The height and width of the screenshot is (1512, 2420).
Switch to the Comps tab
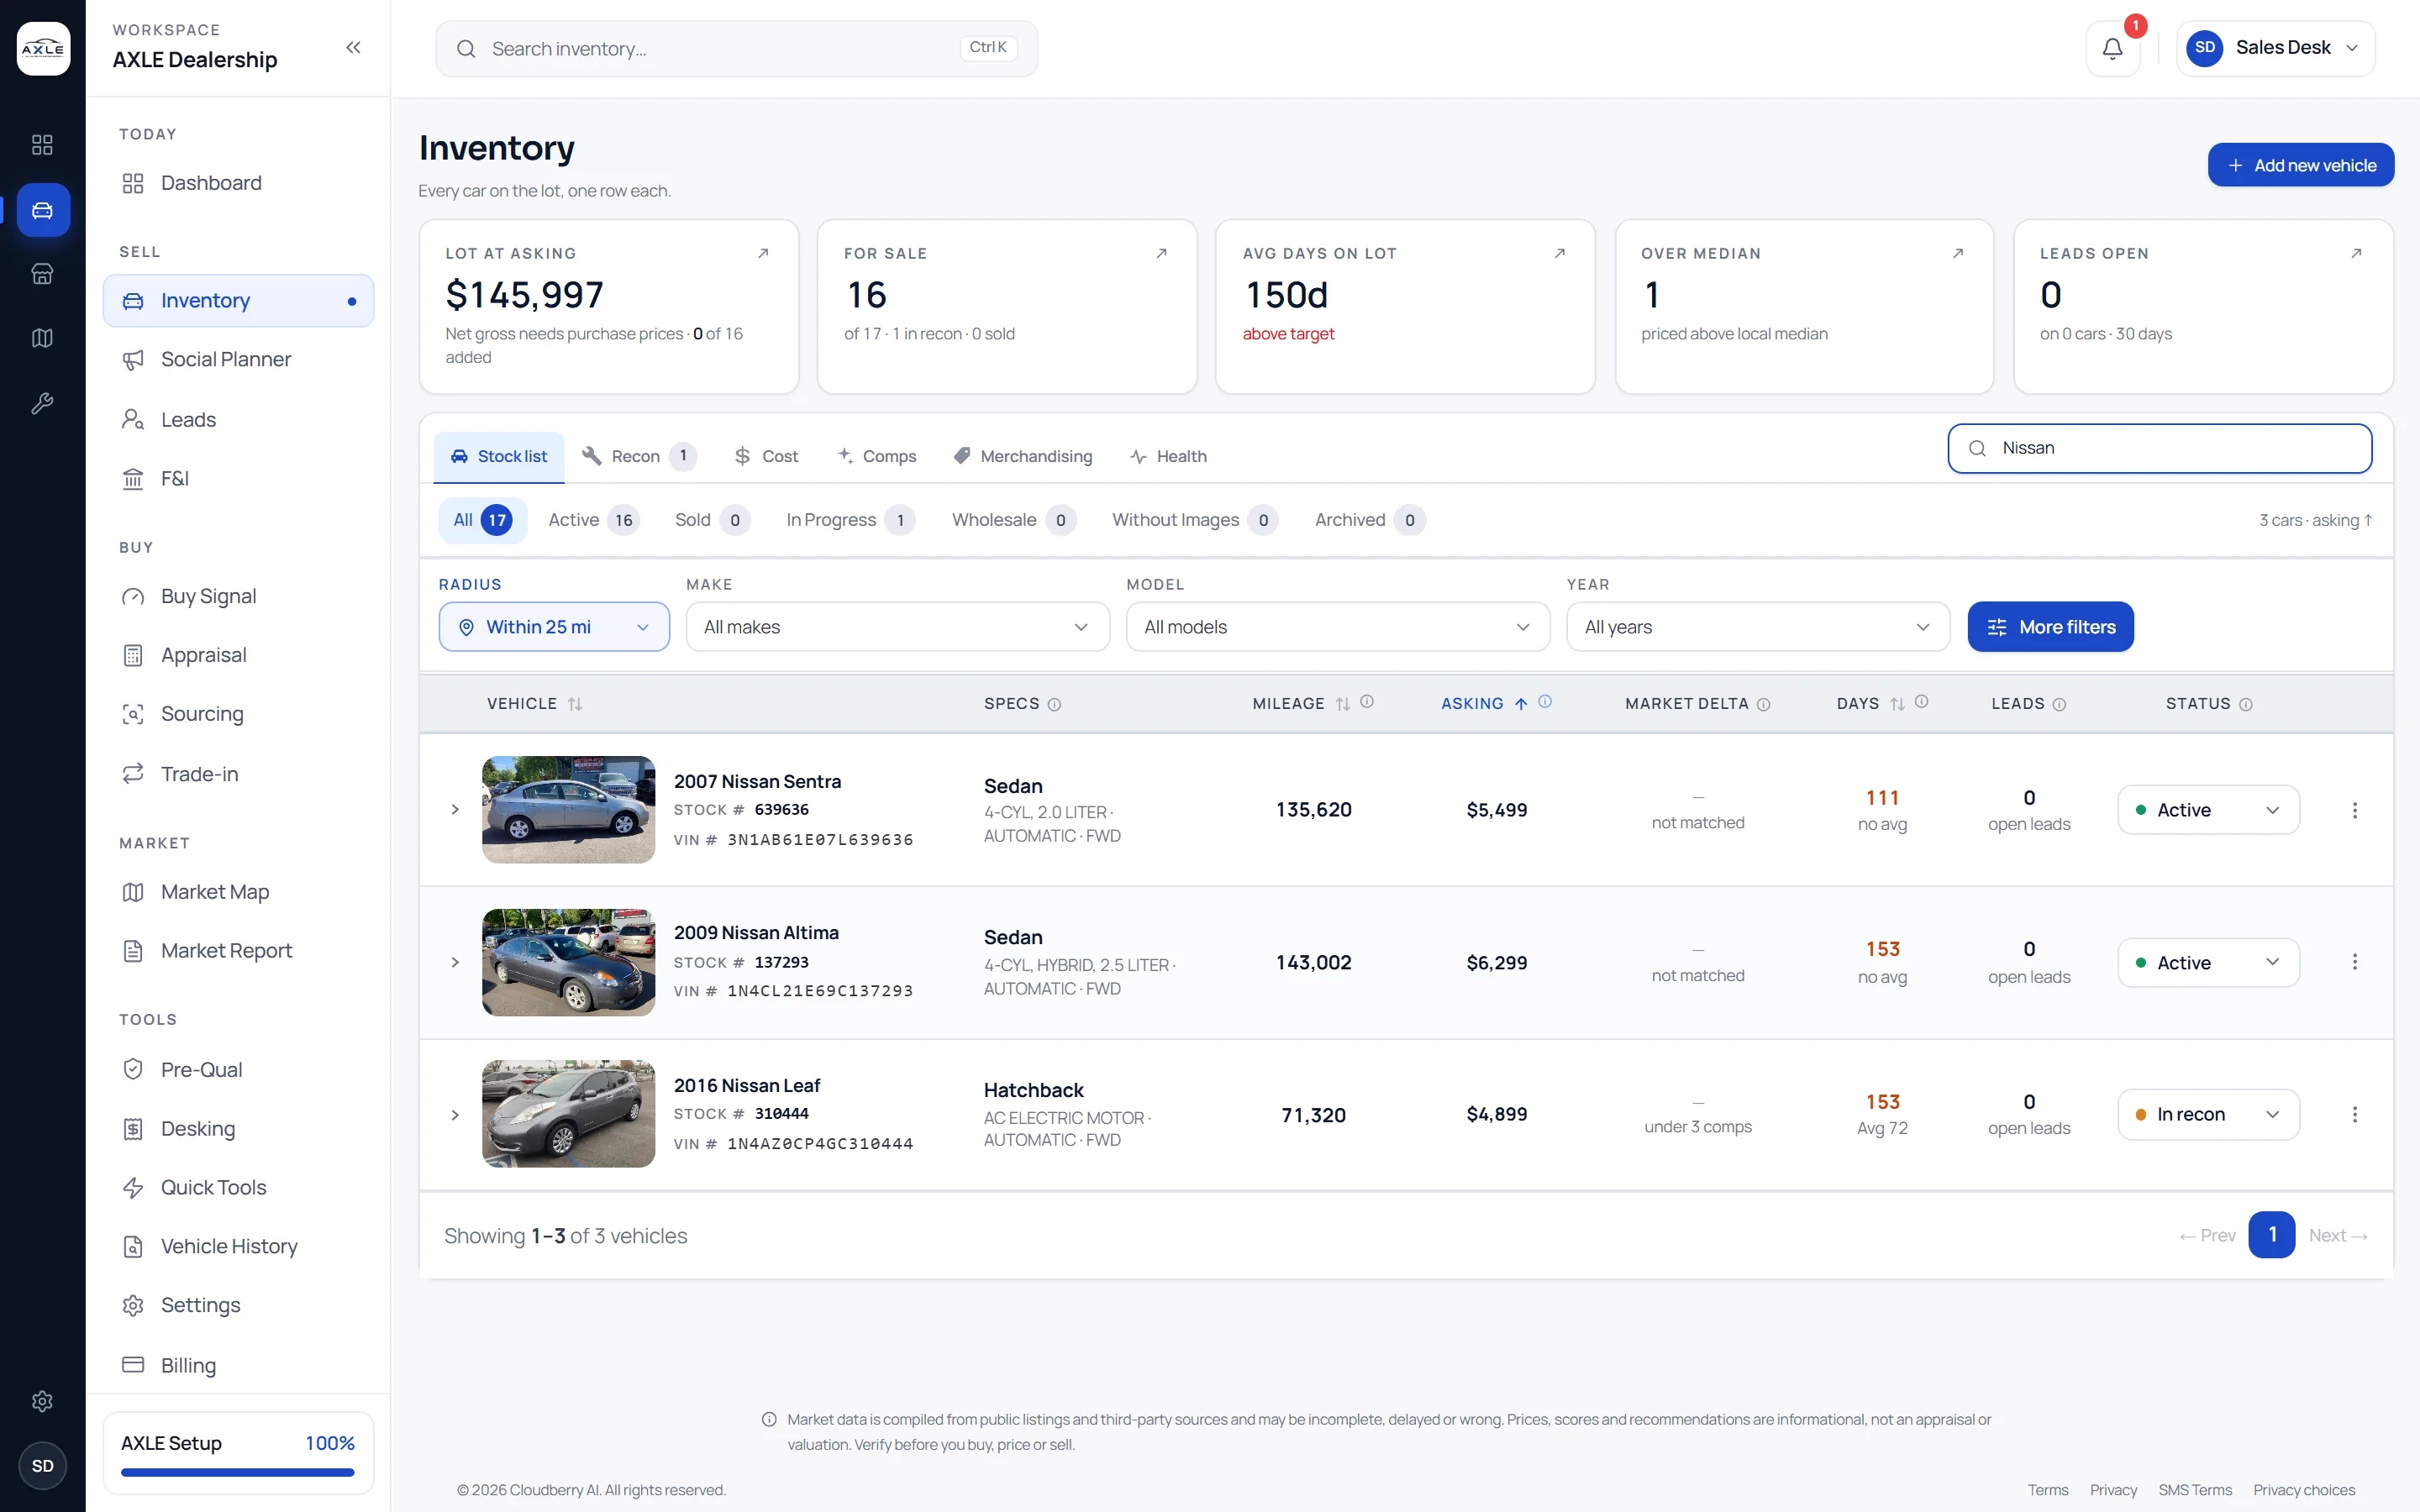(x=877, y=456)
